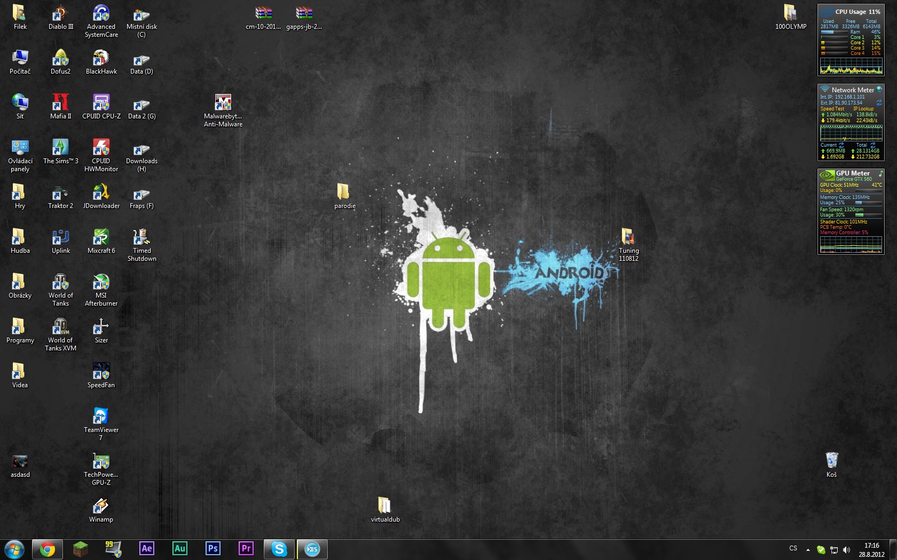This screenshot has height=560, width=897.
Task: Open the Síť network icon
Action: [20, 107]
